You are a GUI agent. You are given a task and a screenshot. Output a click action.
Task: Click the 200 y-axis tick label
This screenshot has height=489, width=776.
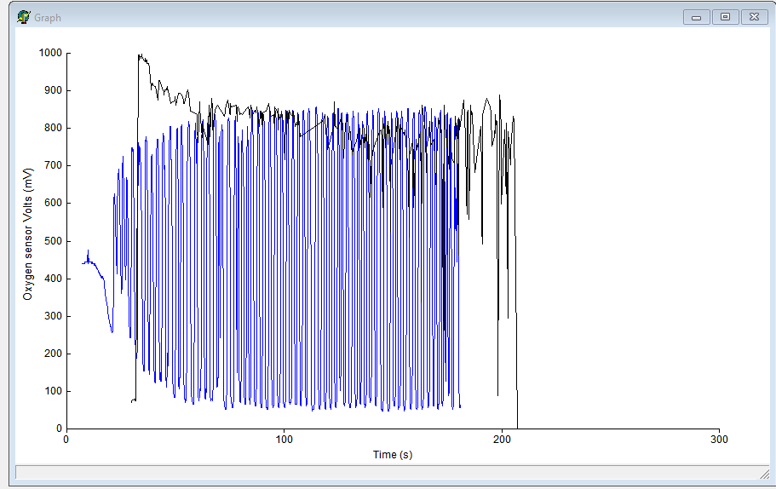click(x=54, y=354)
